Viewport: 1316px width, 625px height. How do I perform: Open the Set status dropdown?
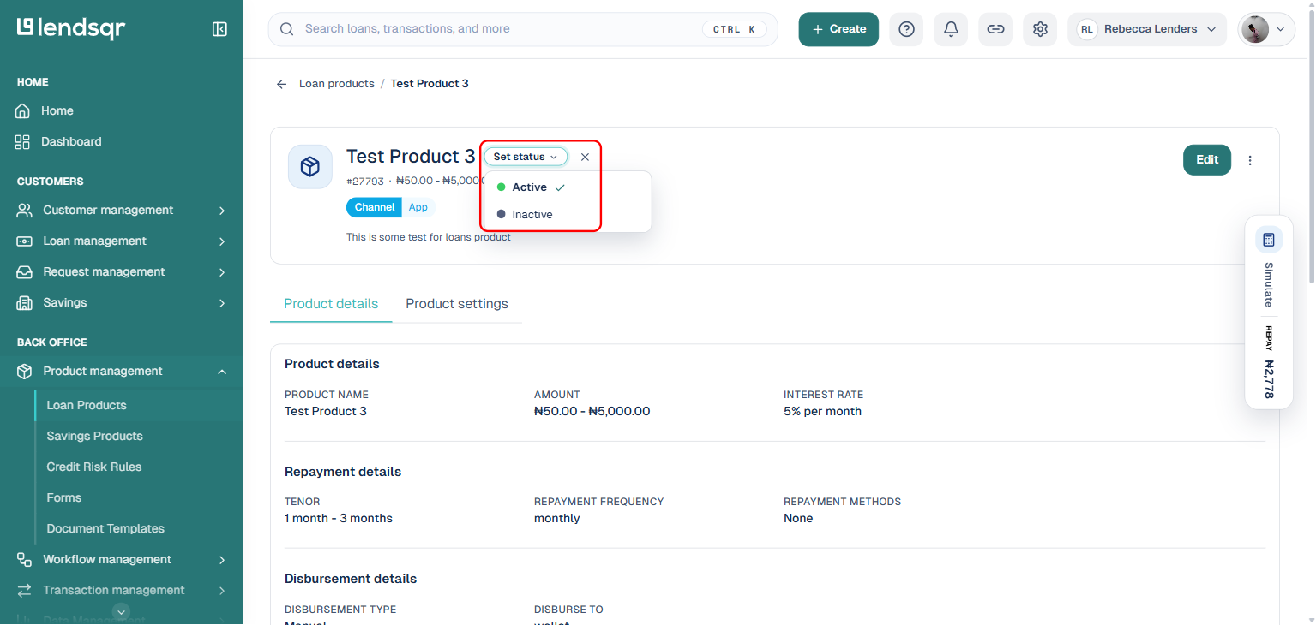click(526, 157)
